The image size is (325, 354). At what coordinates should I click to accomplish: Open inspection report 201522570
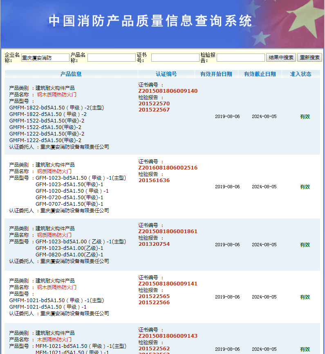click(x=154, y=104)
